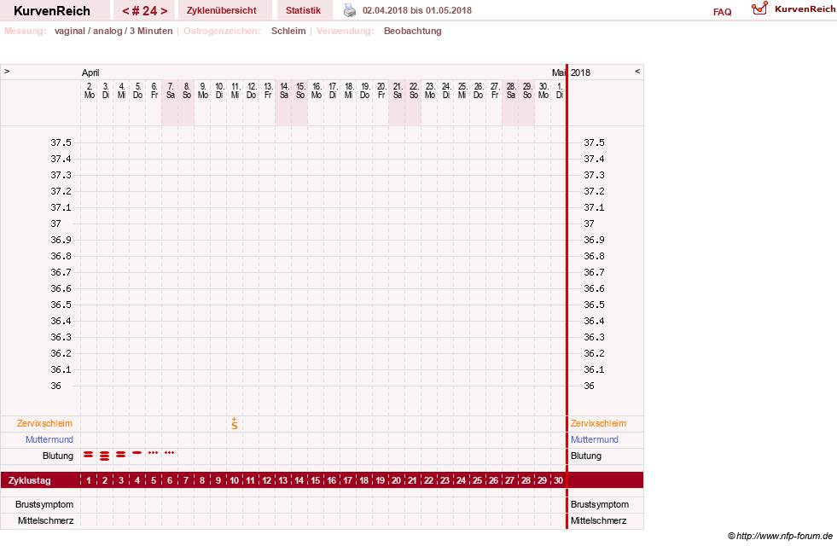The height and width of the screenshot is (546, 837).
Task: Click cycle day 10 in Zyklustag row
Action: [235, 480]
